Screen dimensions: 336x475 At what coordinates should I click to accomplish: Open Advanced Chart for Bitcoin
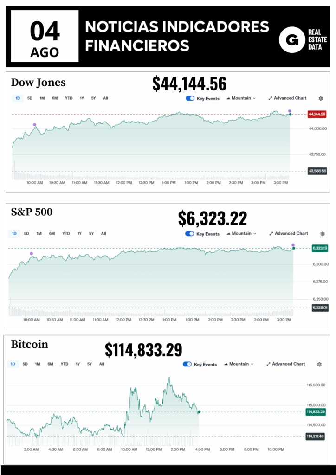tap(286, 364)
